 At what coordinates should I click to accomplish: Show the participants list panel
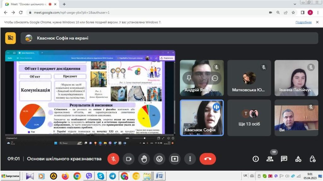270,159
